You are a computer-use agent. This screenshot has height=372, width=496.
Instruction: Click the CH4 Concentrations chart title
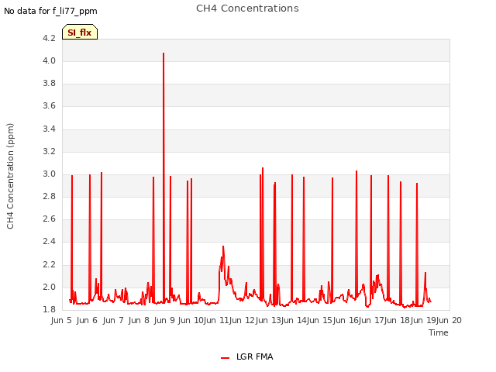click(247, 9)
